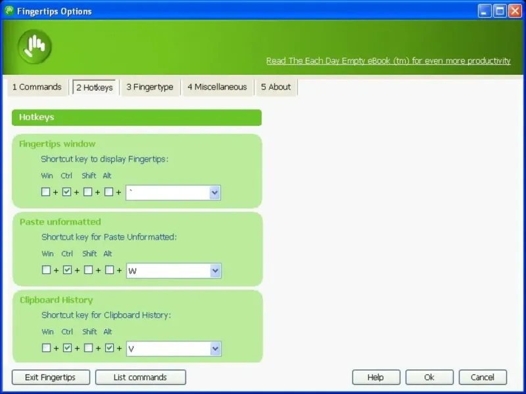Click 'Shortcut key for Paste Unformatted:' label
Viewport: 526px width, 394px height.
109,237
